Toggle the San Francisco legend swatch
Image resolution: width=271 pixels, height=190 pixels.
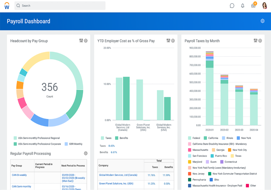(x=190, y=156)
